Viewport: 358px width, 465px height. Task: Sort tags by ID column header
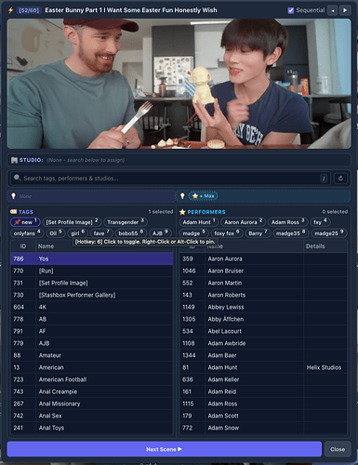click(23, 246)
